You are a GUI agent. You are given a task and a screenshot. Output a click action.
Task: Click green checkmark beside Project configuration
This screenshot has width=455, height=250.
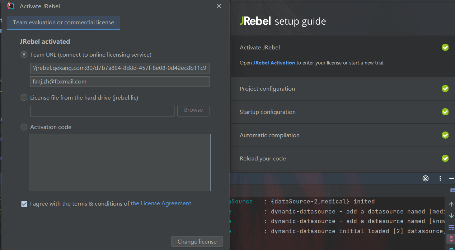445,88
